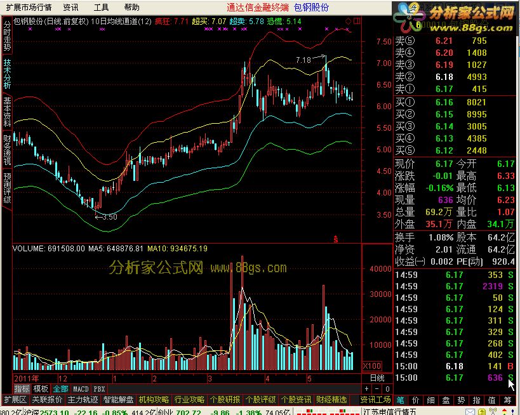Click the 2011年 timeline label
This screenshot has height=415, width=520.
coord(27,379)
